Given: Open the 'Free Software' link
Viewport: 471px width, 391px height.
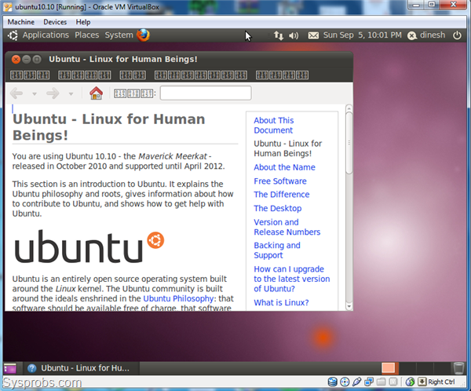Looking at the screenshot, I should pyautogui.click(x=280, y=181).
